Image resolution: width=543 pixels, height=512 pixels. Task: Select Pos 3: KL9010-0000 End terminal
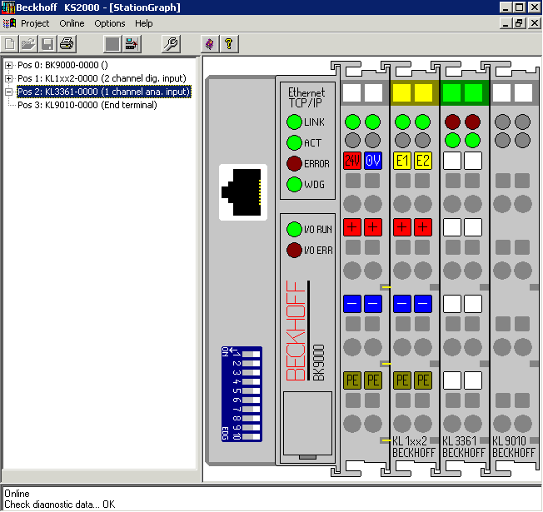[x=87, y=105]
